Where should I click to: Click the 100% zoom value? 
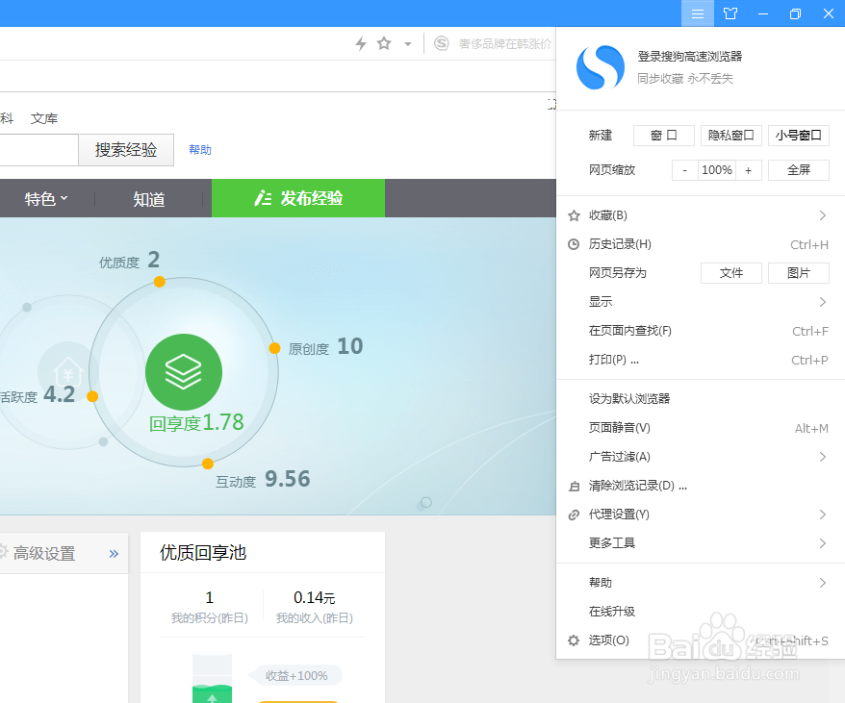tap(717, 170)
